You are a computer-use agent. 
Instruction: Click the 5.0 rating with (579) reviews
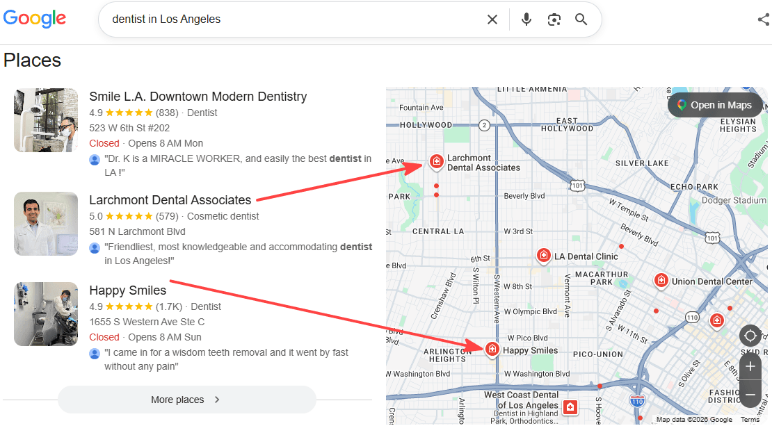134,216
